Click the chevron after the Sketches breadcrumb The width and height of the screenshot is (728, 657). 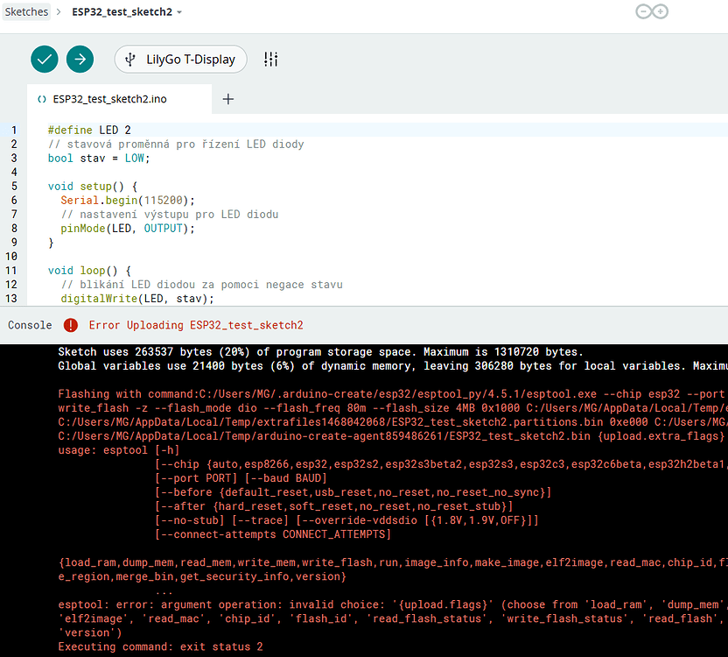[x=59, y=12]
